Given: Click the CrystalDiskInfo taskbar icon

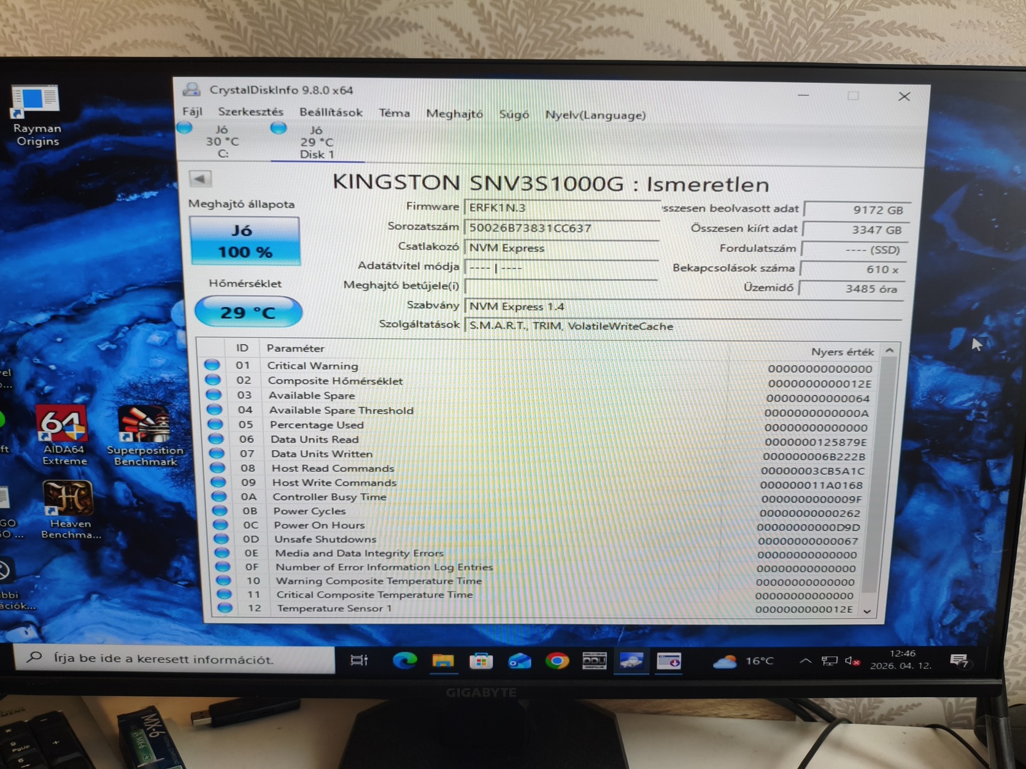Looking at the screenshot, I should 631,661.
